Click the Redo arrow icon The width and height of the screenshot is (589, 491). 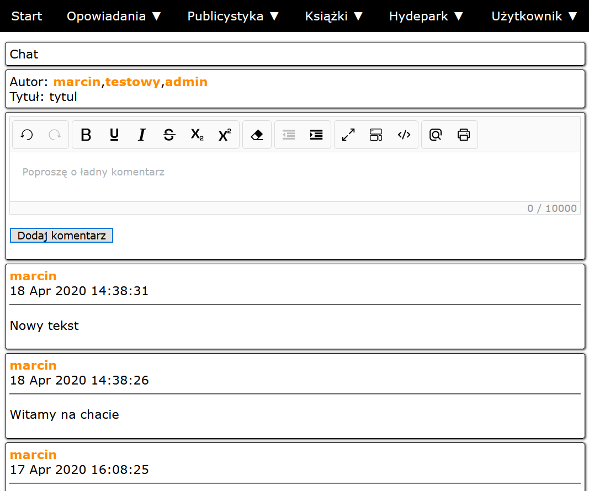pyautogui.click(x=55, y=135)
